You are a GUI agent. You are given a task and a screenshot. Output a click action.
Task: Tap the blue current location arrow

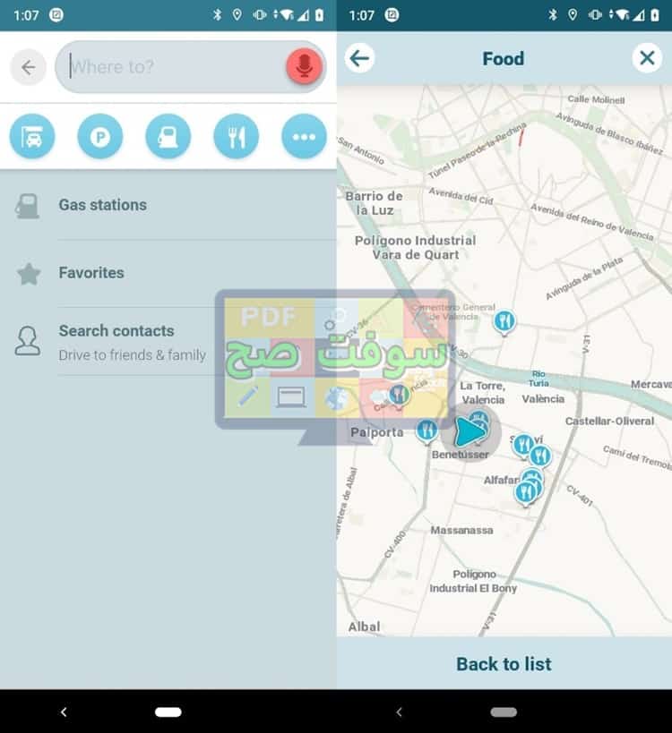470,432
